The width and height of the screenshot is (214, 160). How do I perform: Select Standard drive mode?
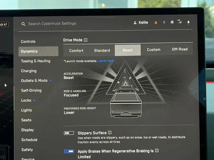(x=102, y=50)
